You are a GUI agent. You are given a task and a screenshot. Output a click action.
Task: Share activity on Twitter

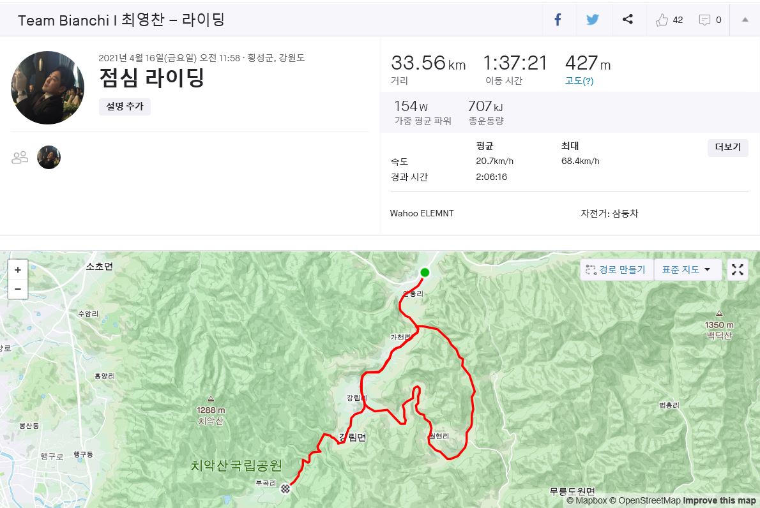click(x=593, y=20)
